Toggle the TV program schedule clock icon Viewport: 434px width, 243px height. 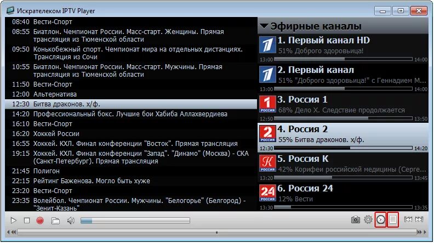381,220
